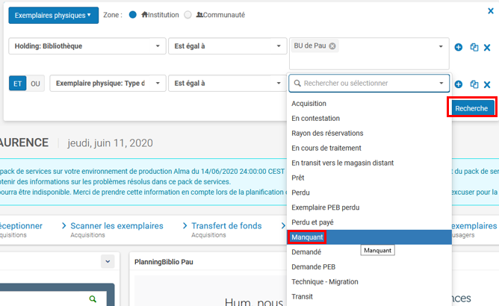Image resolution: width=499 pixels, height=306 pixels.
Task: Delete the Holding: Bibliothèque condition row
Action: pos(487,46)
